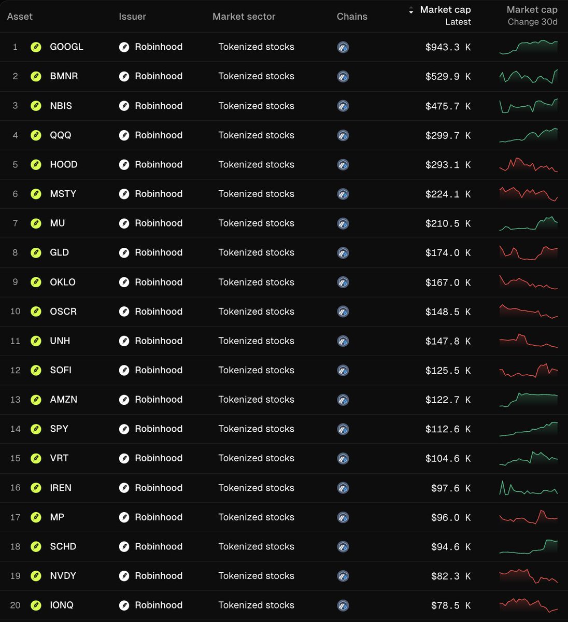Click the QQQ 30-day sparkline chart

529,135
